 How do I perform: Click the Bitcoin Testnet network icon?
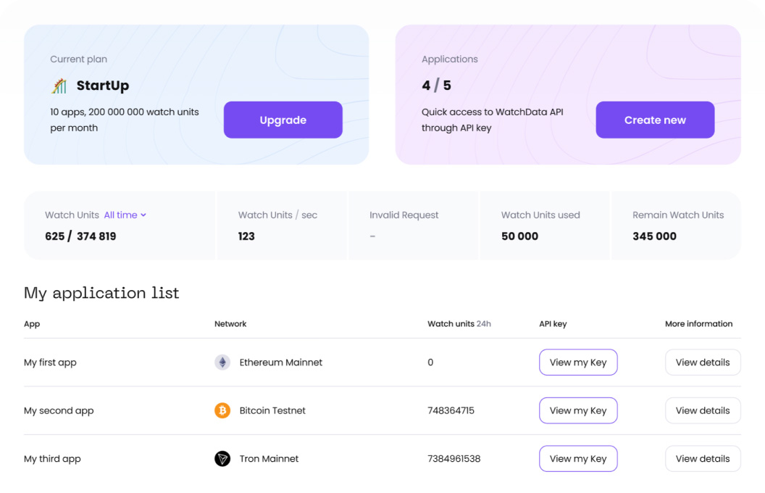[222, 410]
